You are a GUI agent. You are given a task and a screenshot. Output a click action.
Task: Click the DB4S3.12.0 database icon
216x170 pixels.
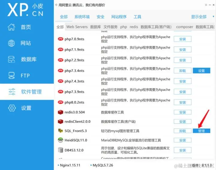(61, 150)
